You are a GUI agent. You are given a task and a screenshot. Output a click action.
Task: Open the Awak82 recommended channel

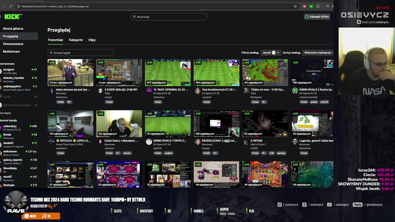[19, 145]
